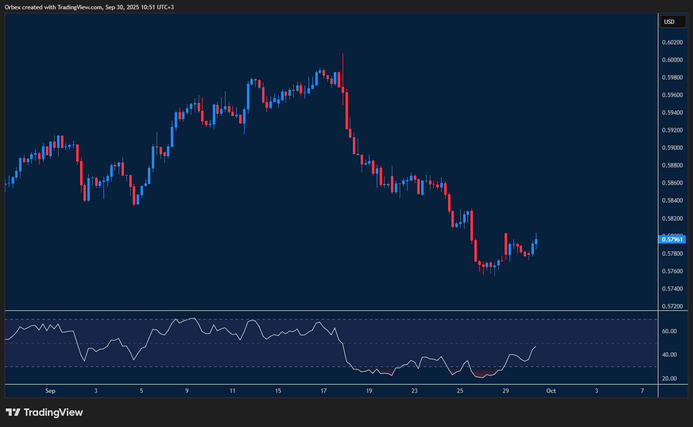Click the 0.59000 price axis label
Screen dimensions: 693x427
672,148
